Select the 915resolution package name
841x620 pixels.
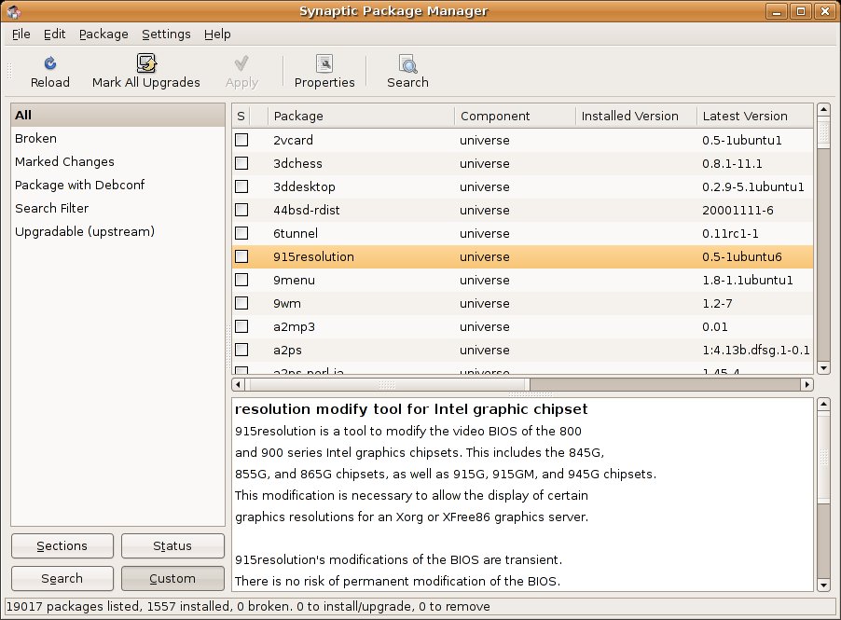coord(313,257)
